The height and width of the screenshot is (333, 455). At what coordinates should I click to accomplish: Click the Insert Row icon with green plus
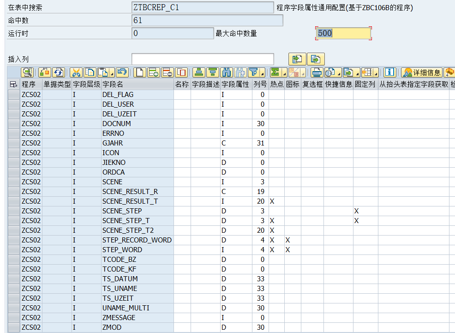[x=154, y=72]
